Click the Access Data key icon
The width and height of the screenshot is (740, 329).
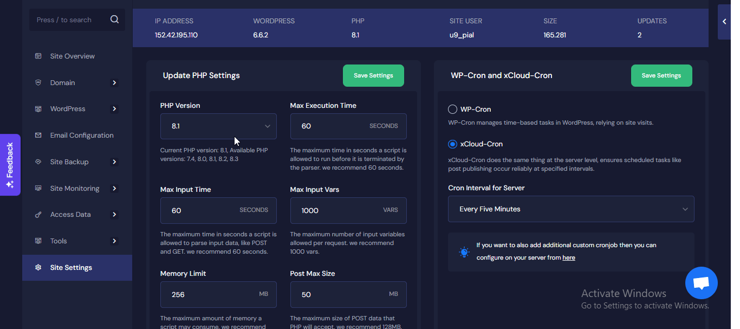[38, 215]
